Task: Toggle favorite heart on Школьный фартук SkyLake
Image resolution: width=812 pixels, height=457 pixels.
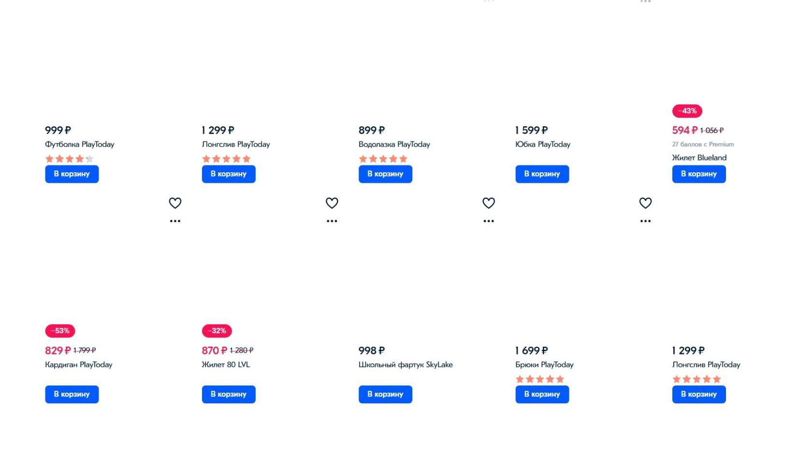Action: point(489,203)
